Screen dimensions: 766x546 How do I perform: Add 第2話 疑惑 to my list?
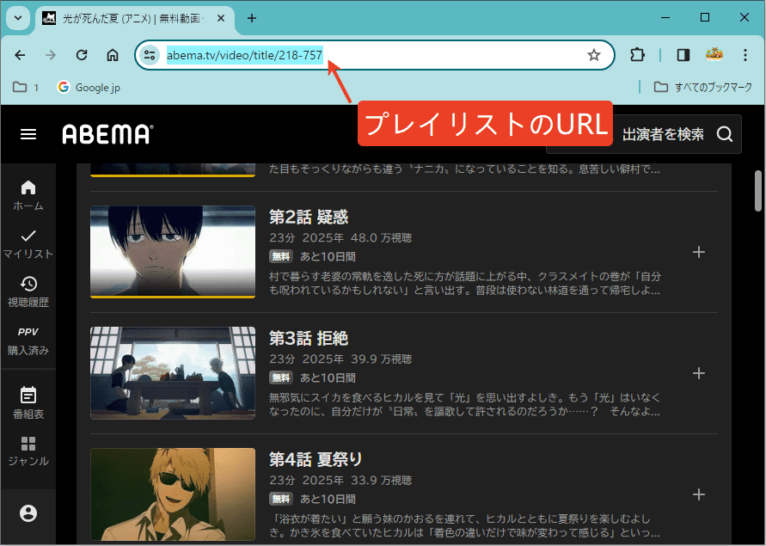tap(698, 252)
